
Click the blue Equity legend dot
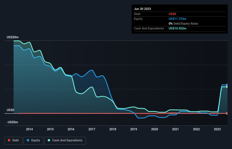(x=28, y=140)
